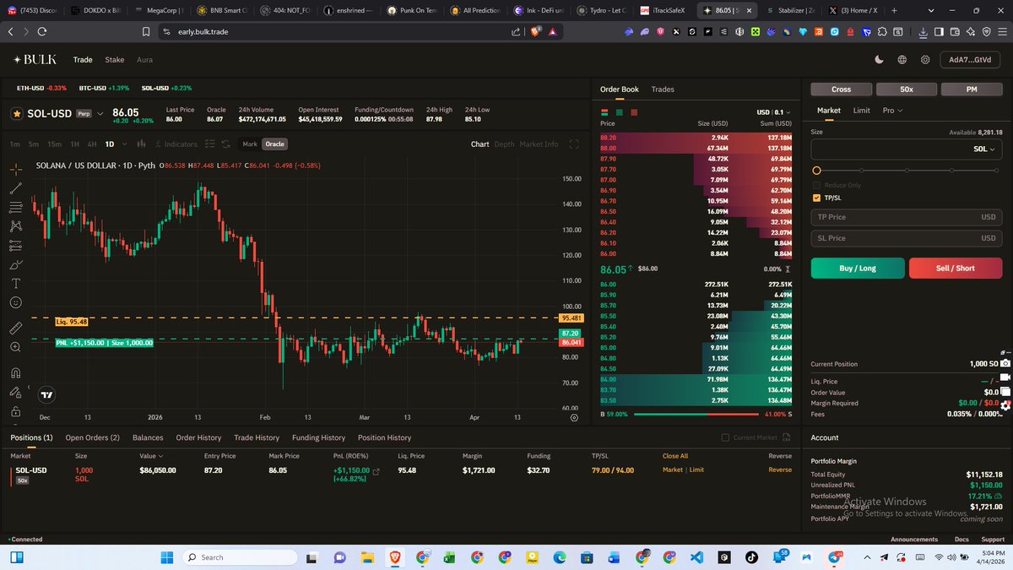Show asks-only order book view
This screenshot has width=1013, height=570.
634,112
